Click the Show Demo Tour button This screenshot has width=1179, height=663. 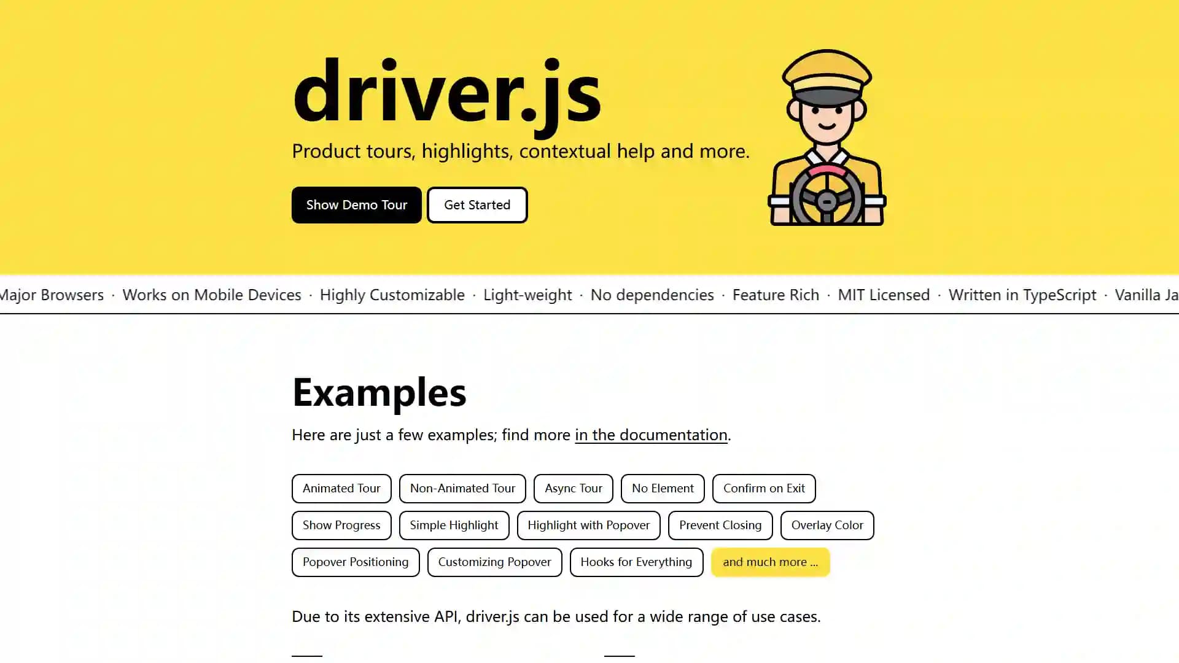pos(356,205)
